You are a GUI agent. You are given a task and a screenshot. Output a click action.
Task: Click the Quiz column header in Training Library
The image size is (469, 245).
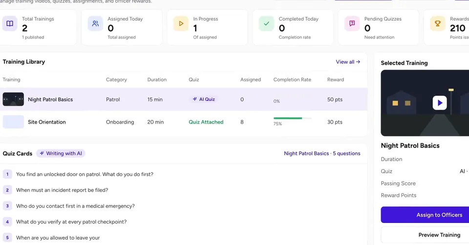pyautogui.click(x=193, y=79)
